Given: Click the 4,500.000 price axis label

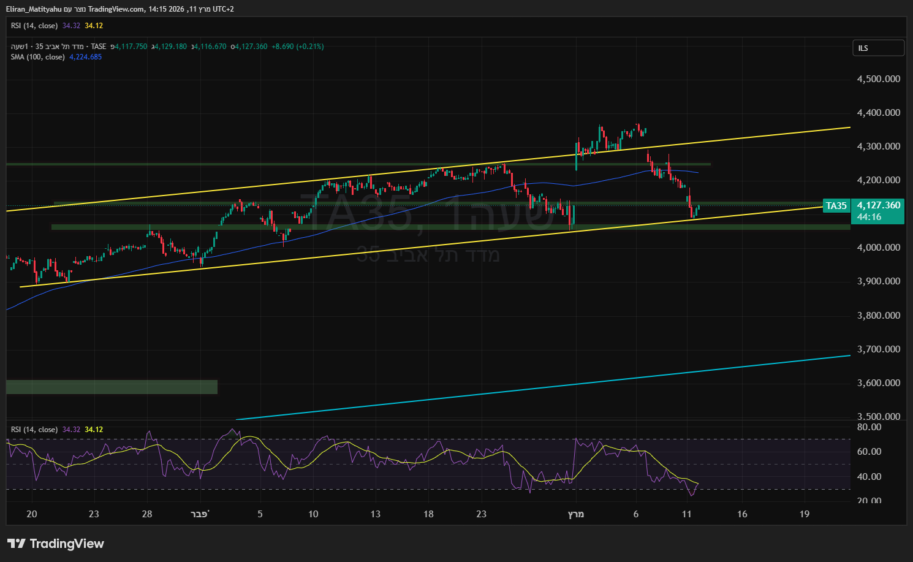Looking at the screenshot, I should pos(878,79).
